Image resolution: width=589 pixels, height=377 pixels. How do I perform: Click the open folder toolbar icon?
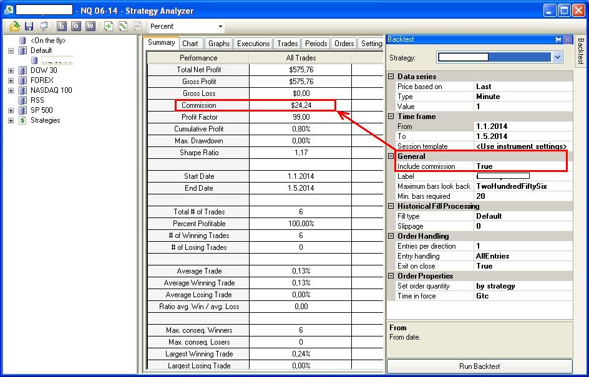14,26
